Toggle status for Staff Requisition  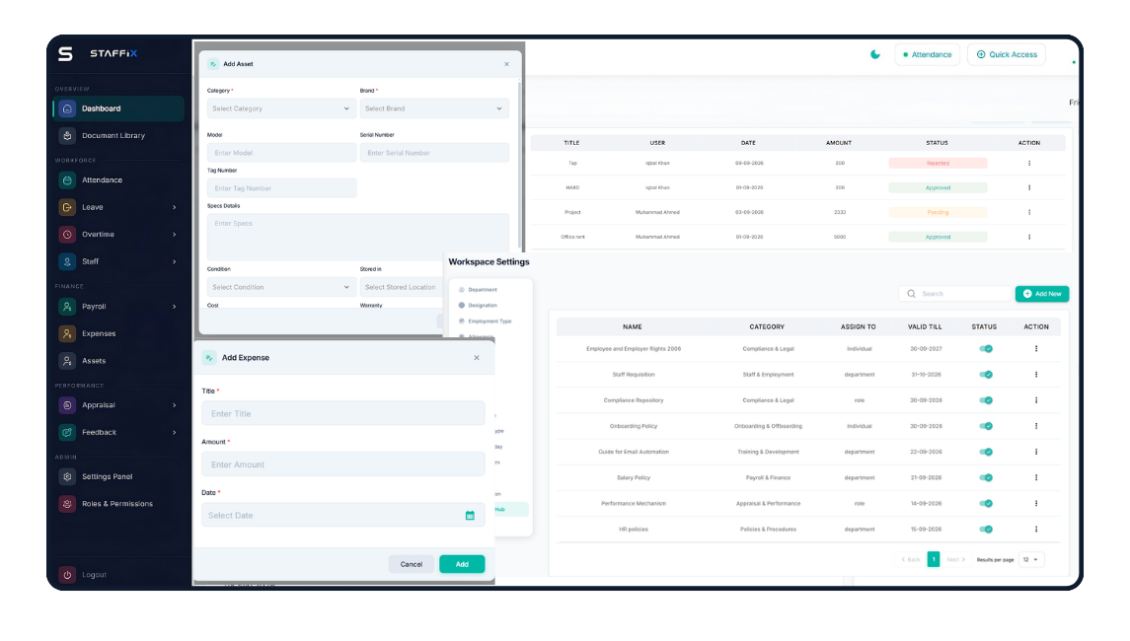click(986, 375)
